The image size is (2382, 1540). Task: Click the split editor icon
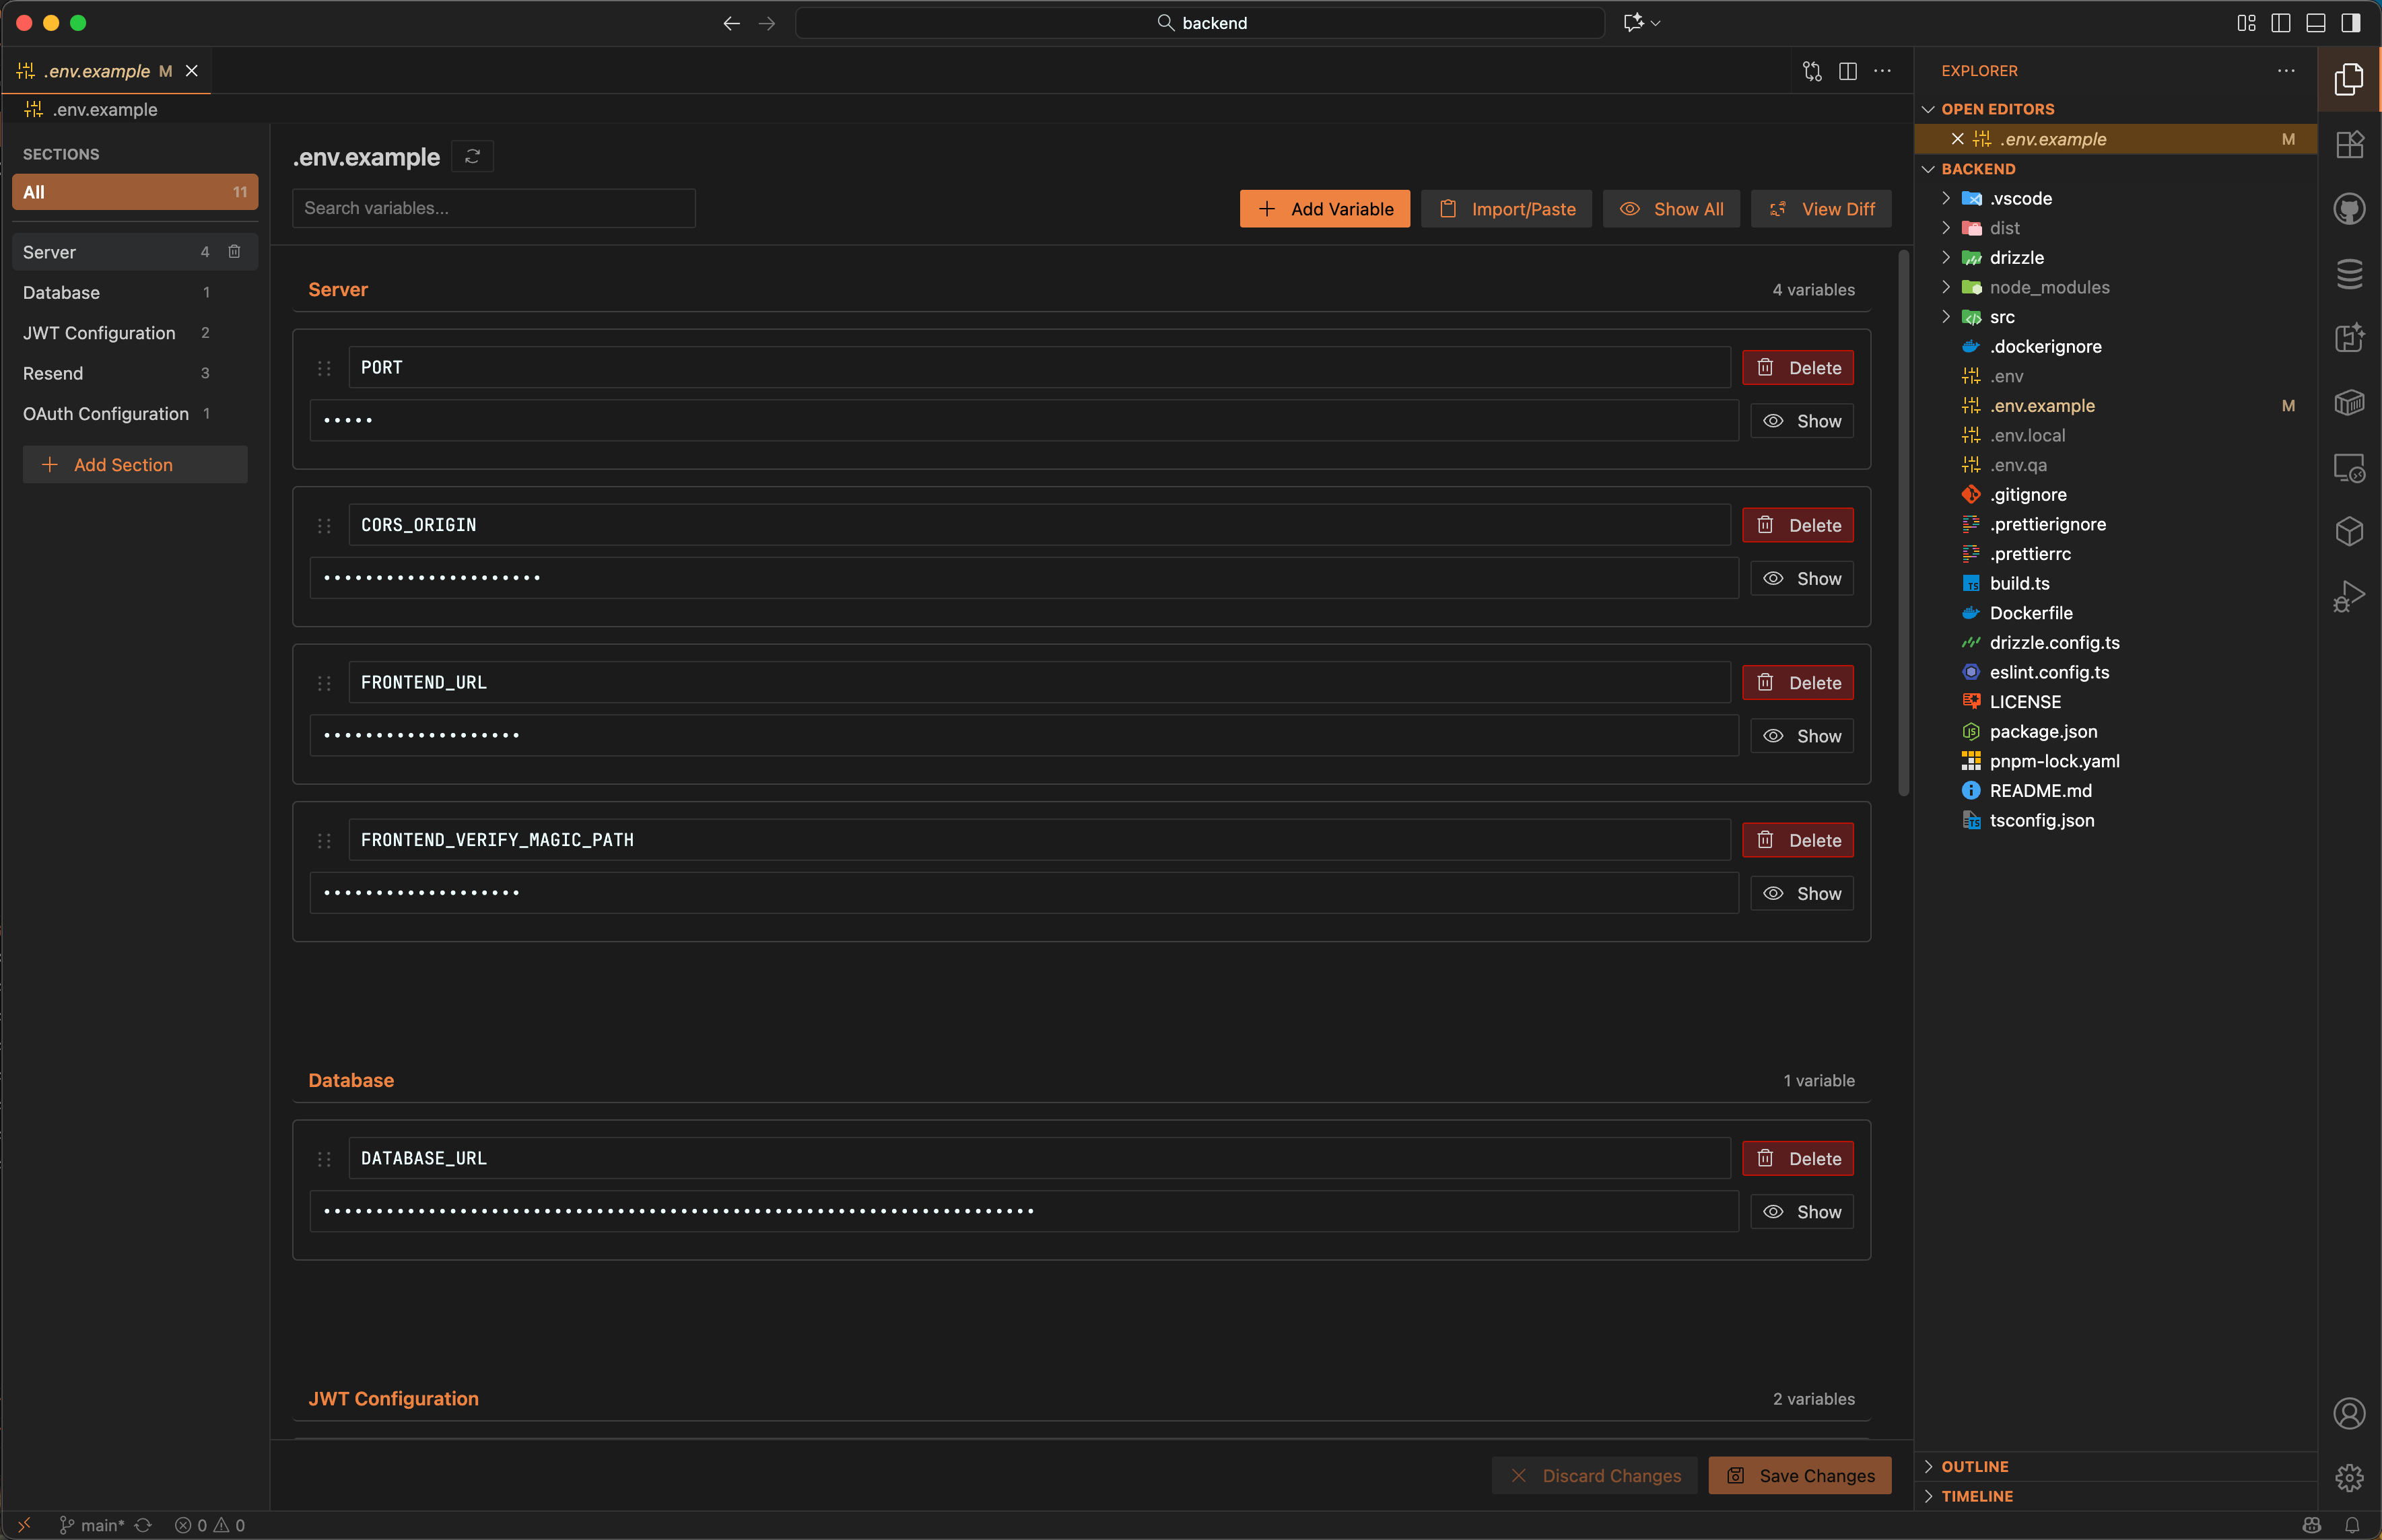[x=1847, y=71]
